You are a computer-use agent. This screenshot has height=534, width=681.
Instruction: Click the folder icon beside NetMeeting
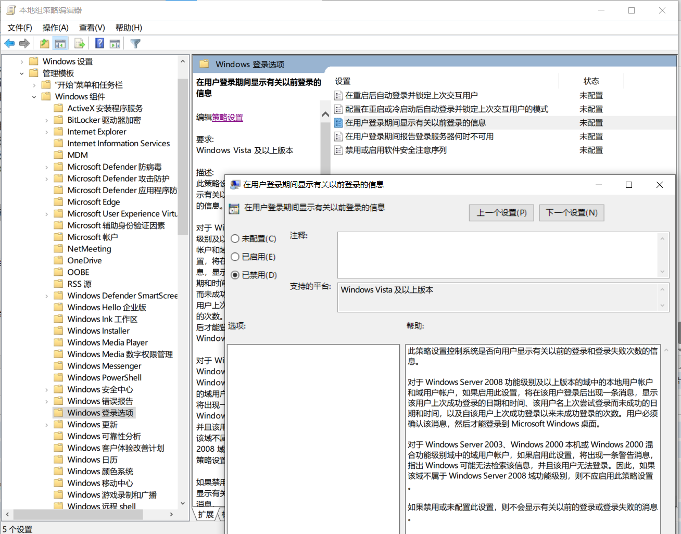click(58, 248)
